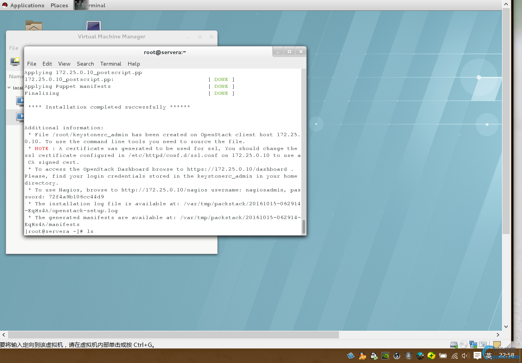
Task: Open the notification center icon
Action: click(477, 356)
